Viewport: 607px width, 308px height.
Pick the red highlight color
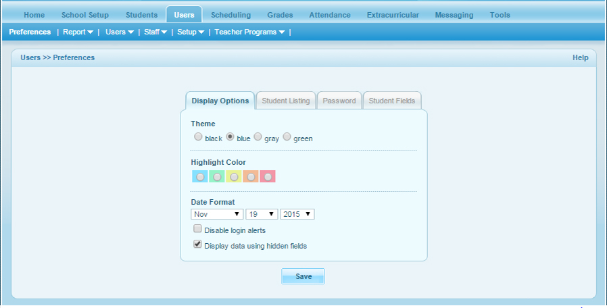click(x=268, y=176)
